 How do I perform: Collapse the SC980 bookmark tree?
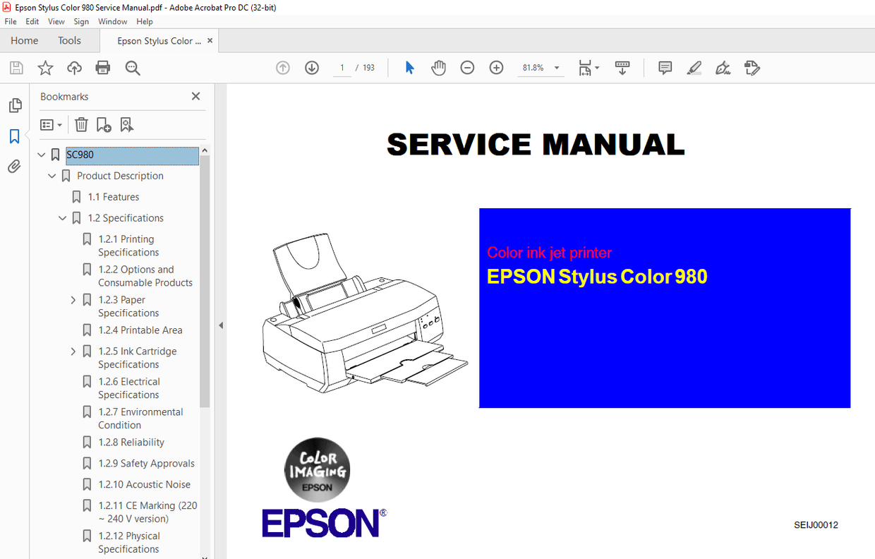click(x=41, y=155)
